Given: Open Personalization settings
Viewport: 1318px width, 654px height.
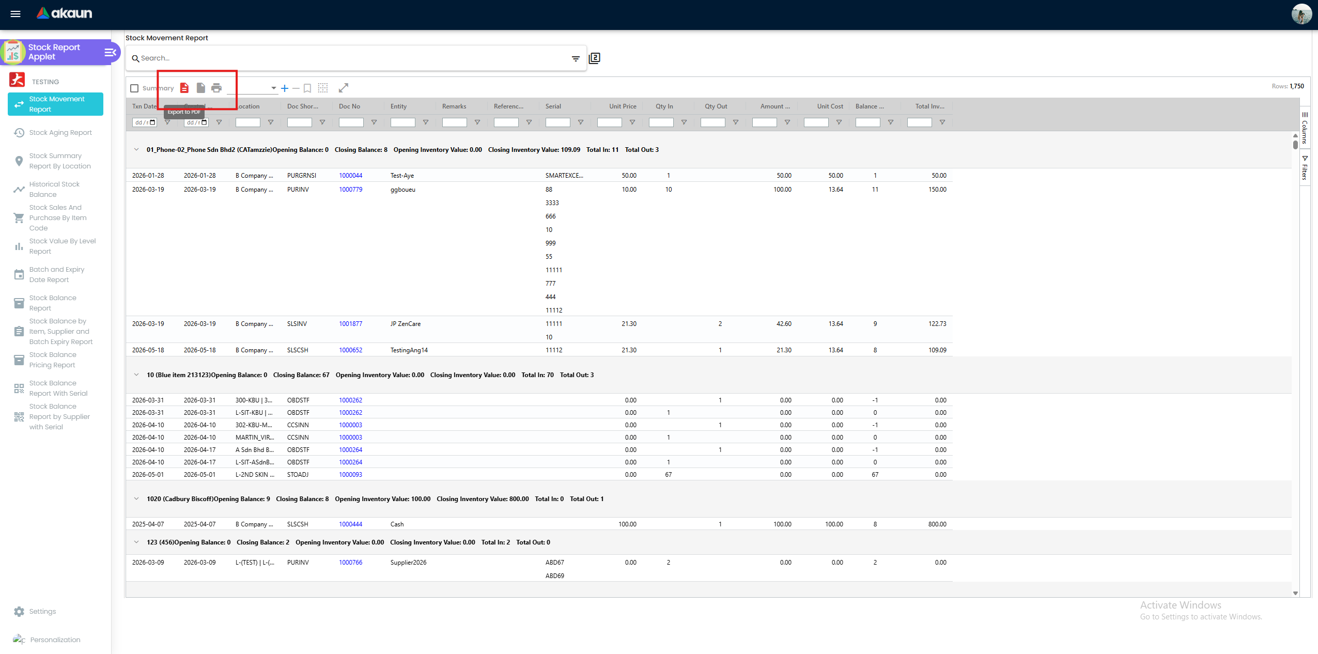Looking at the screenshot, I should 55,640.
